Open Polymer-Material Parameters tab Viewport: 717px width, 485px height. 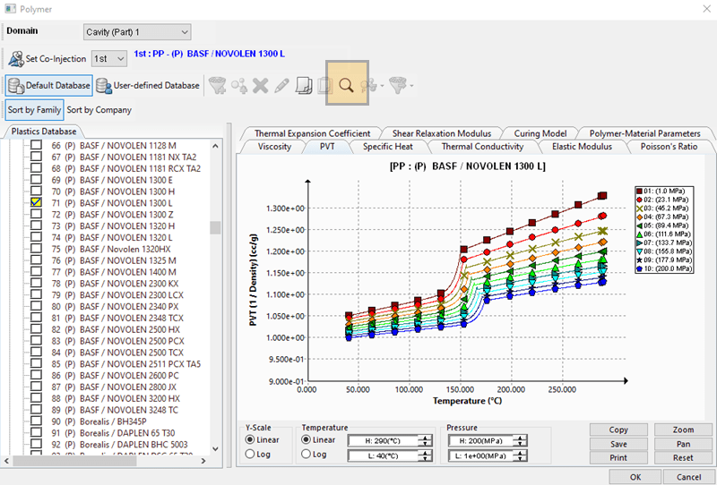pos(644,133)
